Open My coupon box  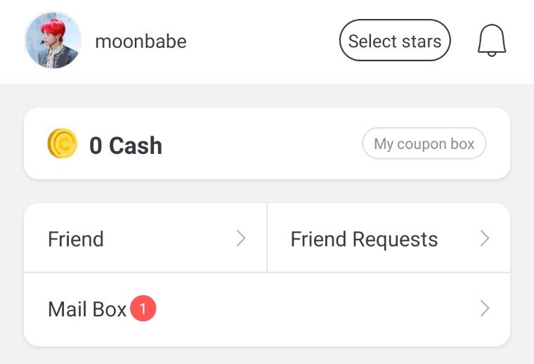coord(424,144)
